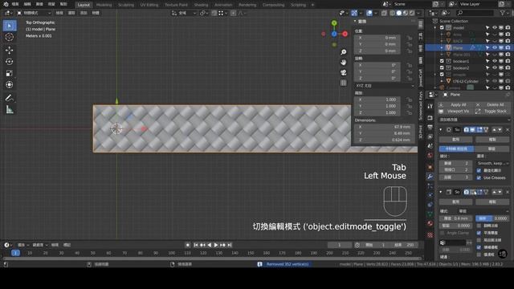Select the Scale tool
Image resolution: width=514 pixels, height=289 pixels.
coord(10,73)
